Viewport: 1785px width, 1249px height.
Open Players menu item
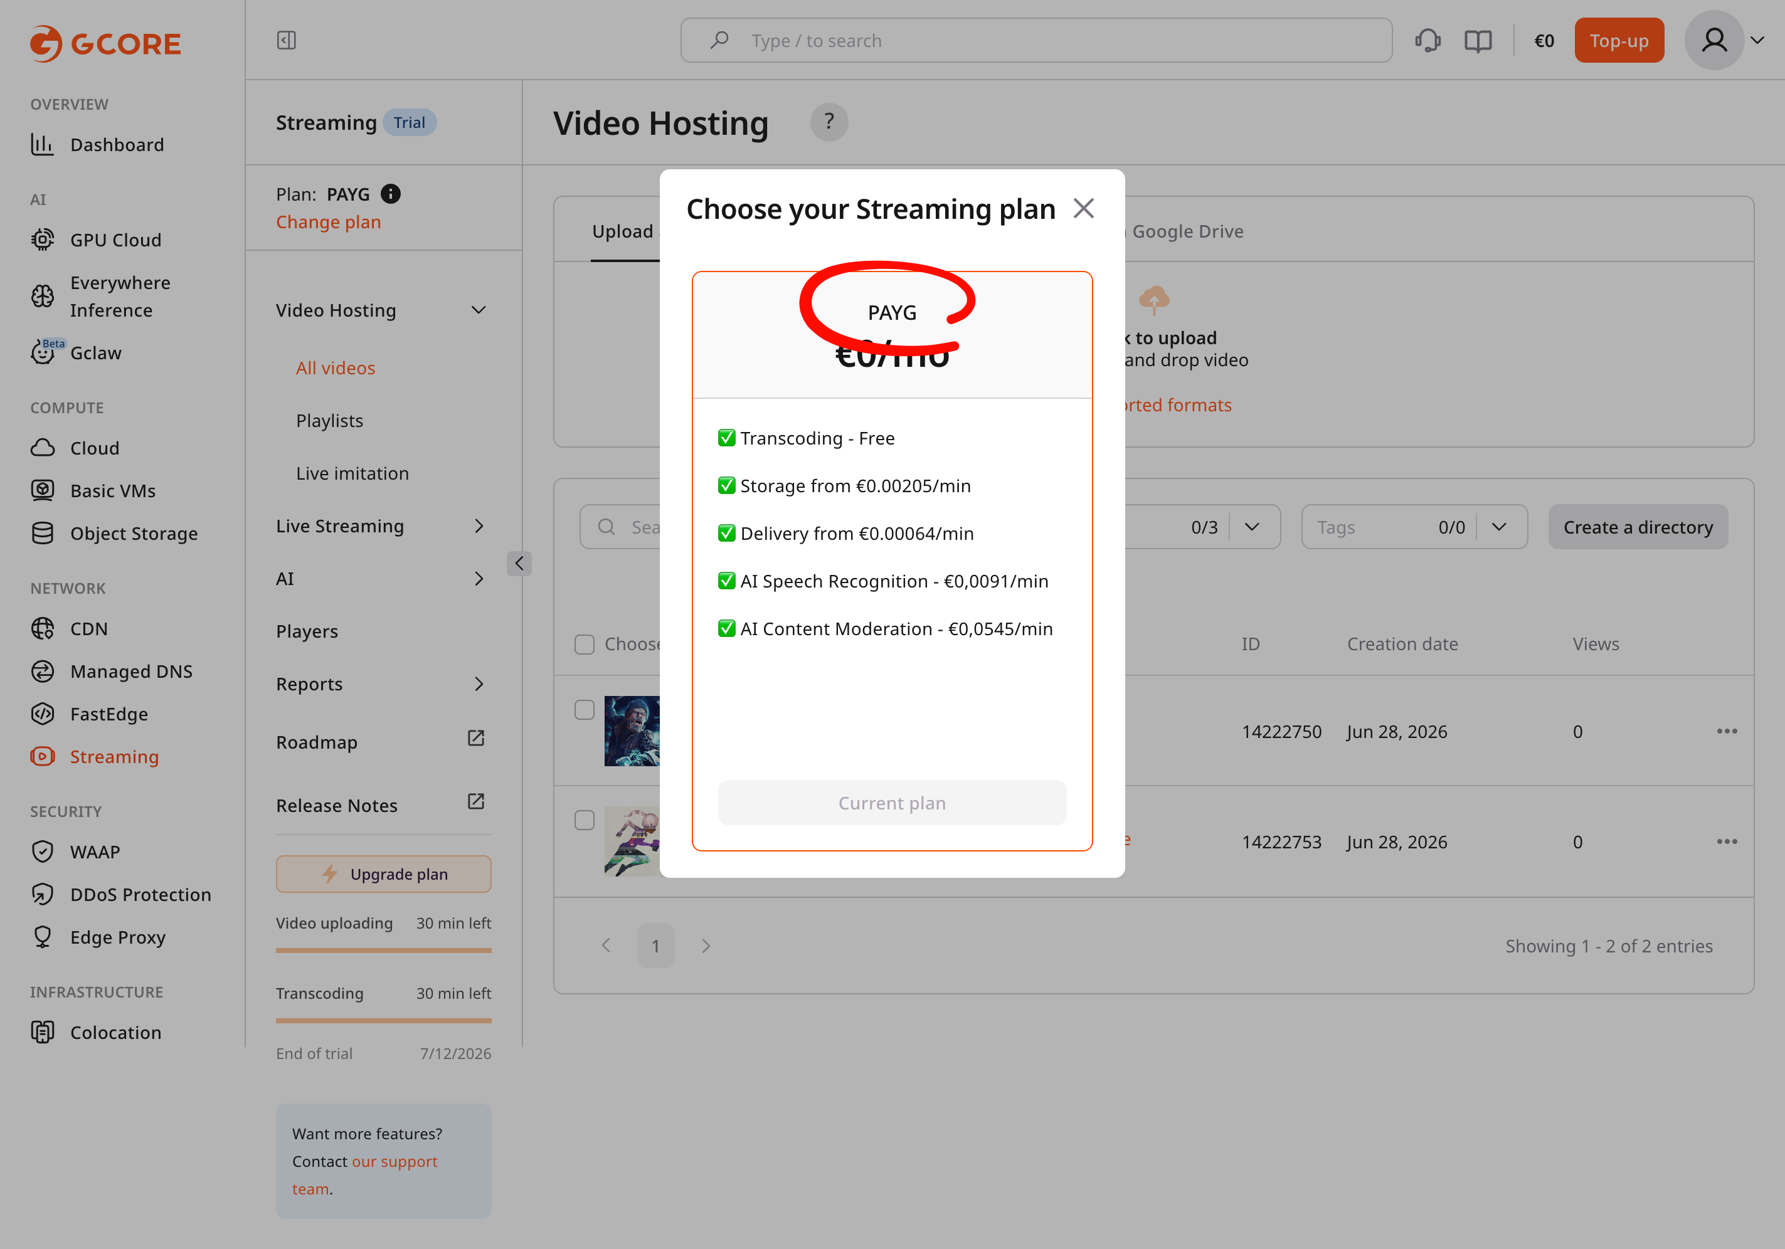(x=307, y=631)
